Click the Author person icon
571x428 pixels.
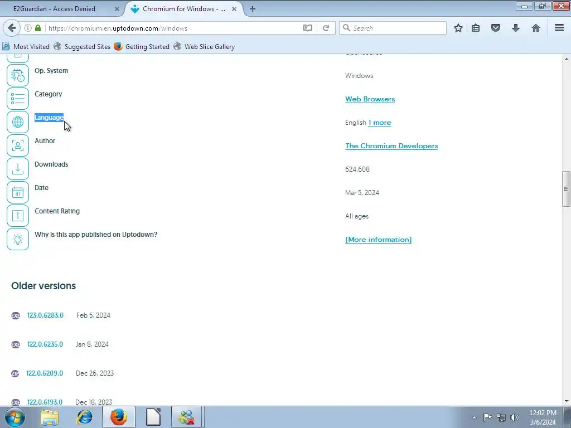point(18,145)
